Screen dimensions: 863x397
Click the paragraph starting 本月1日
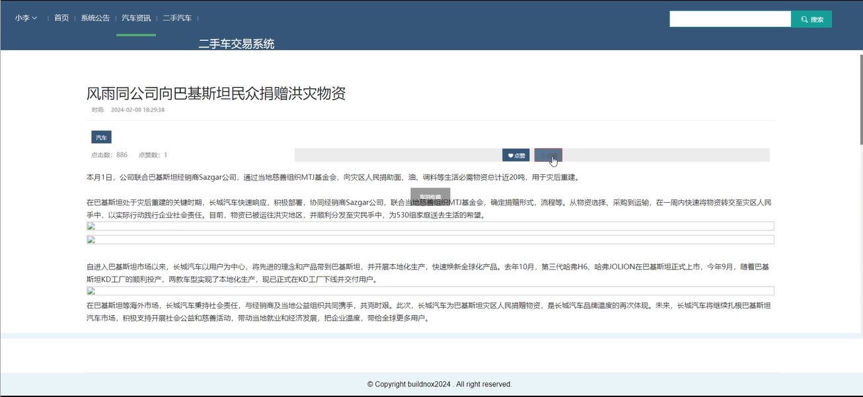tap(332, 178)
